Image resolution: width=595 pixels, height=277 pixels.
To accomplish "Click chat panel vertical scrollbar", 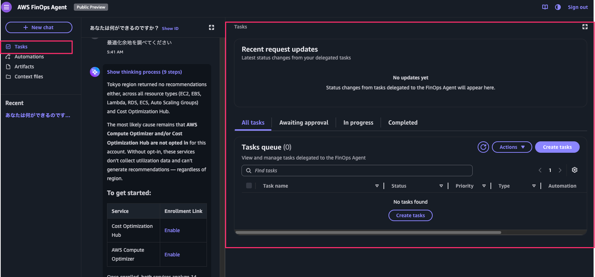I will (x=222, y=157).
